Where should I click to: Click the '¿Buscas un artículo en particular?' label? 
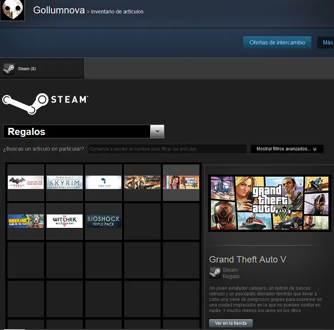44,149
